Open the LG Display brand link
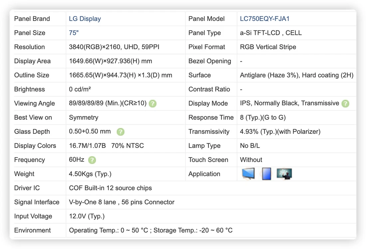The image size is (366, 249). [x=85, y=19]
